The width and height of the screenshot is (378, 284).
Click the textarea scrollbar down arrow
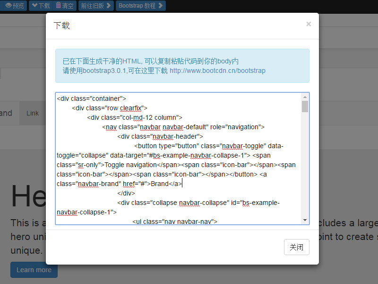305,220
